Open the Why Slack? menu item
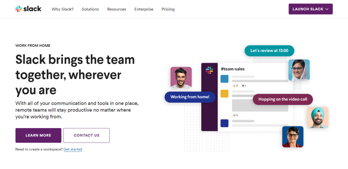This screenshot has width=348, height=169. coord(63,9)
